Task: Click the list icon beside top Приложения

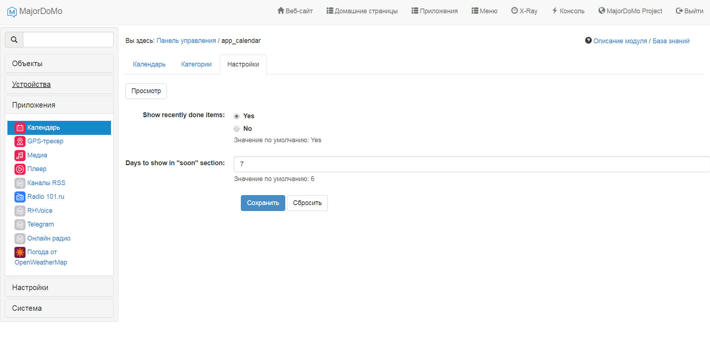Action: tap(415, 11)
